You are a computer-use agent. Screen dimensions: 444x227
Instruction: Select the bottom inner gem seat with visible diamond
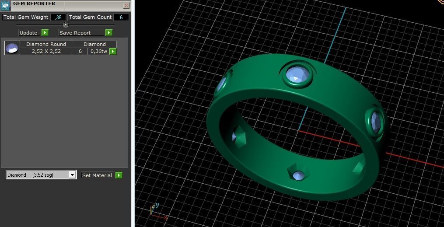click(298, 174)
